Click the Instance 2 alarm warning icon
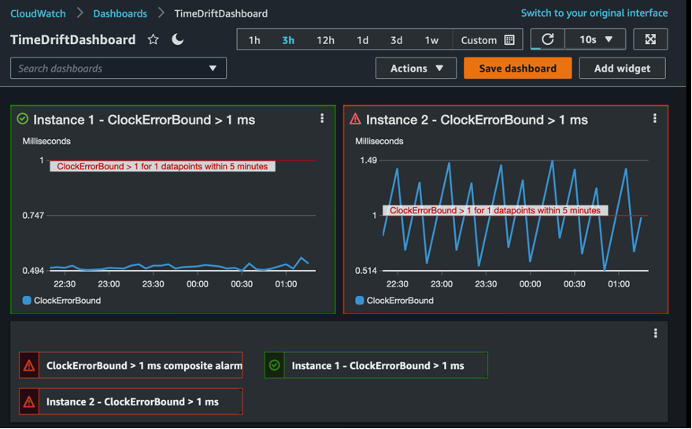Viewport: 692px width, 429px height. click(355, 120)
